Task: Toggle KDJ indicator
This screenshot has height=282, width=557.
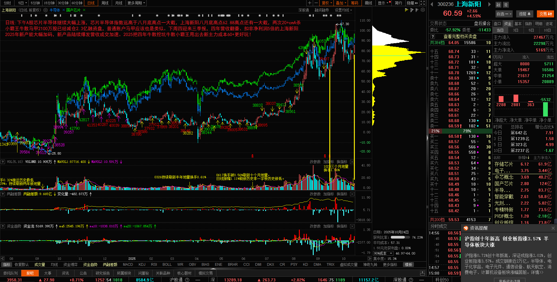Action: coord(142,265)
